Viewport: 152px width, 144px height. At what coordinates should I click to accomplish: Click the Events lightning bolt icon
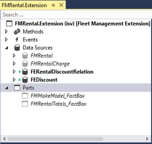pyautogui.click(x=17, y=40)
